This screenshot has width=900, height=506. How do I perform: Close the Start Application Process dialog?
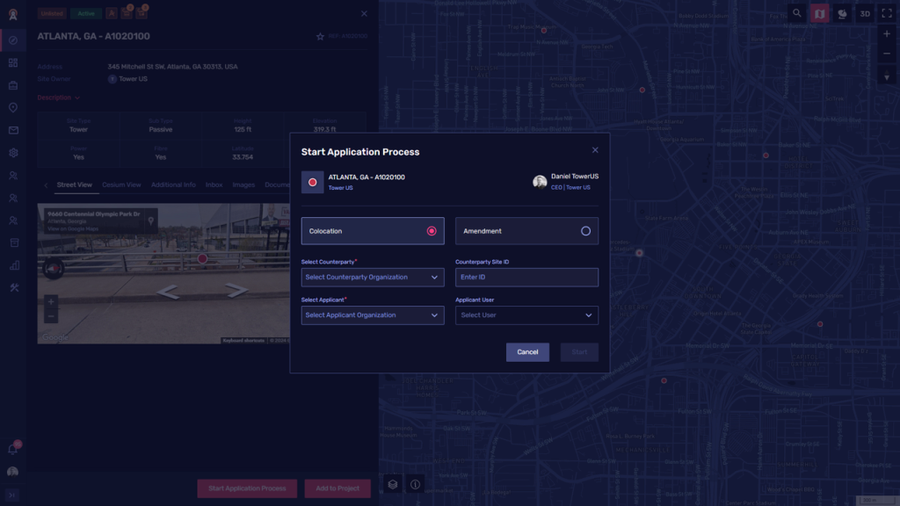pyautogui.click(x=595, y=150)
